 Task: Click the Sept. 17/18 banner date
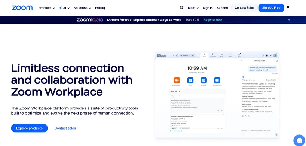(192, 20)
